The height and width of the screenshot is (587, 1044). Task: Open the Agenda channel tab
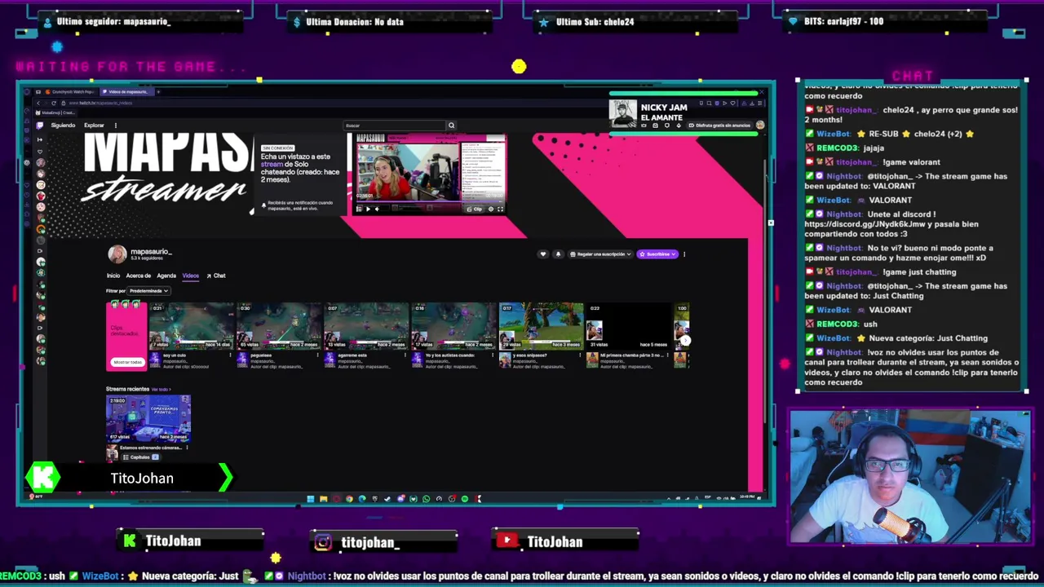pos(166,276)
